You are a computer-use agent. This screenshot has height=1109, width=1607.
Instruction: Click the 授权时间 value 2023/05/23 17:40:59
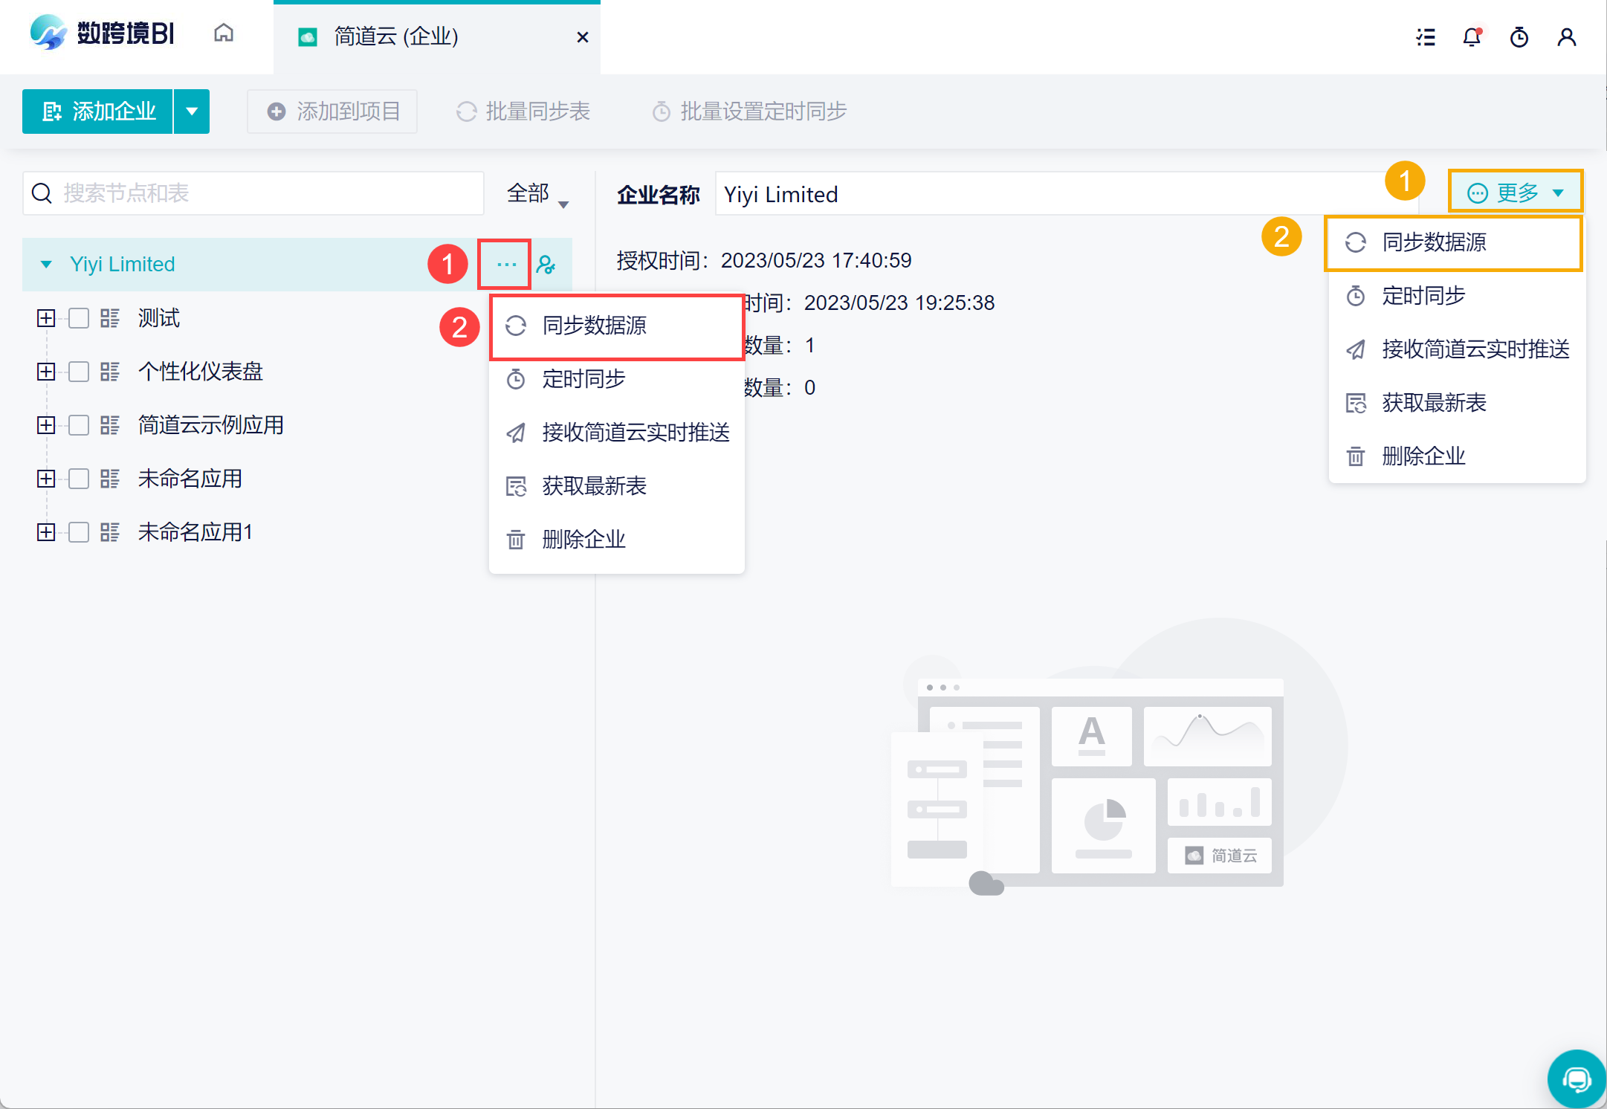point(816,260)
